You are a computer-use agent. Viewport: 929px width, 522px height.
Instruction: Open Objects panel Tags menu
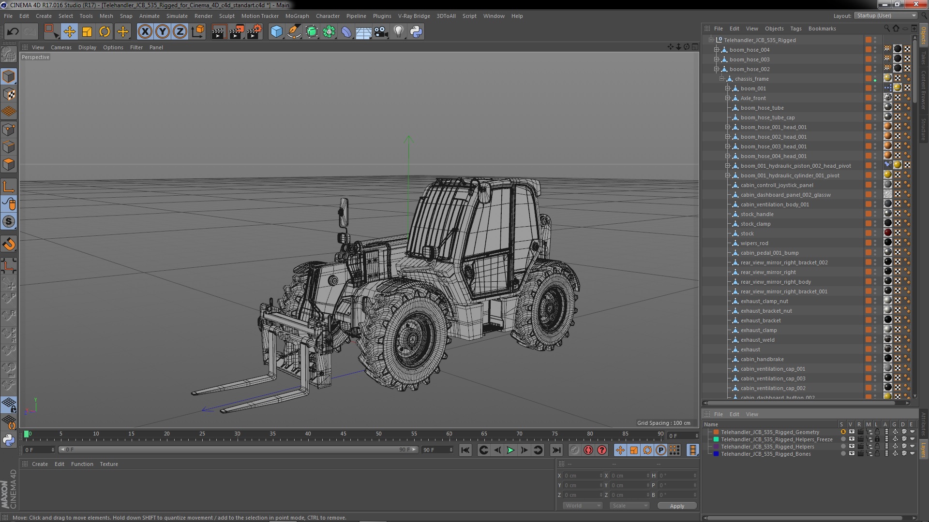[x=796, y=29]
